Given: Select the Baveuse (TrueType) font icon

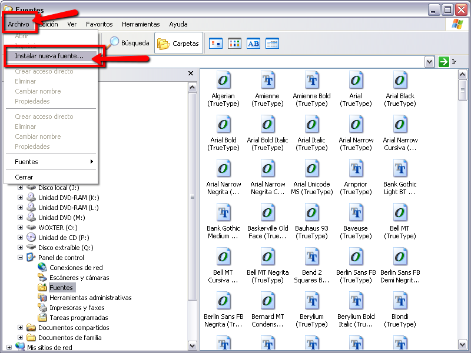Looking at the screenshot, I should [x=356, y=212].
